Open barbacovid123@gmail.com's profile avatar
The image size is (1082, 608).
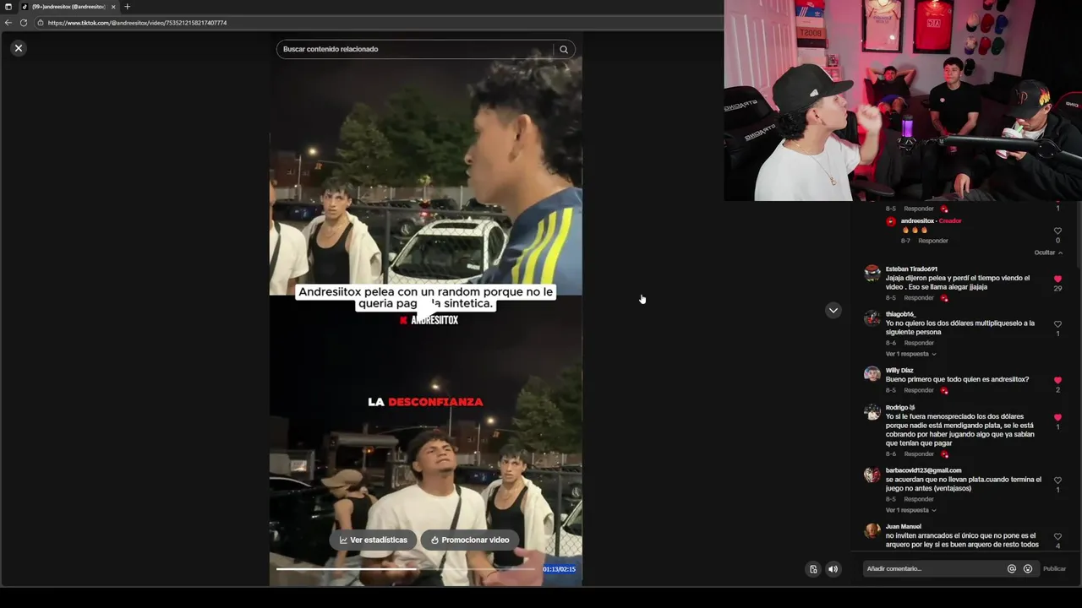[x=872, y=475]
